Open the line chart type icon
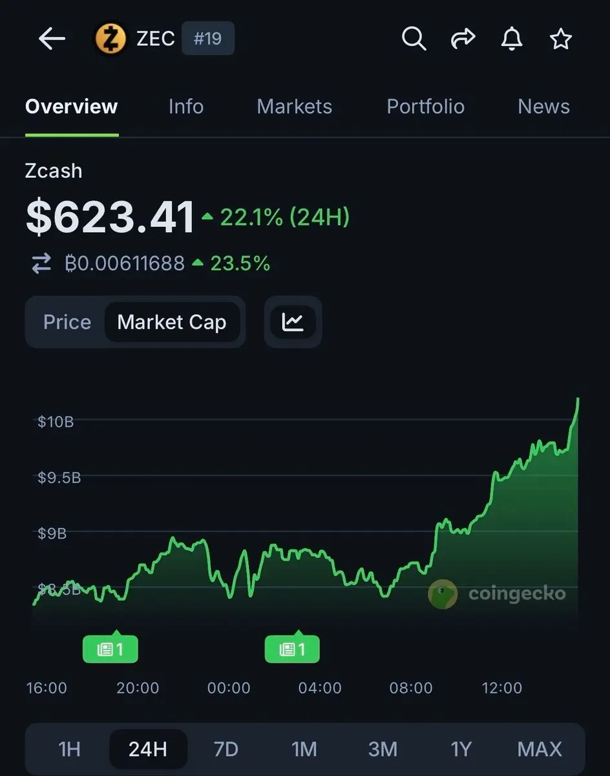Screen dimensions: 610x776 pos(293,321)
